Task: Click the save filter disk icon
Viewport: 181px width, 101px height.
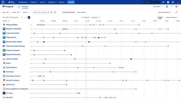Action: coord(167,6)
